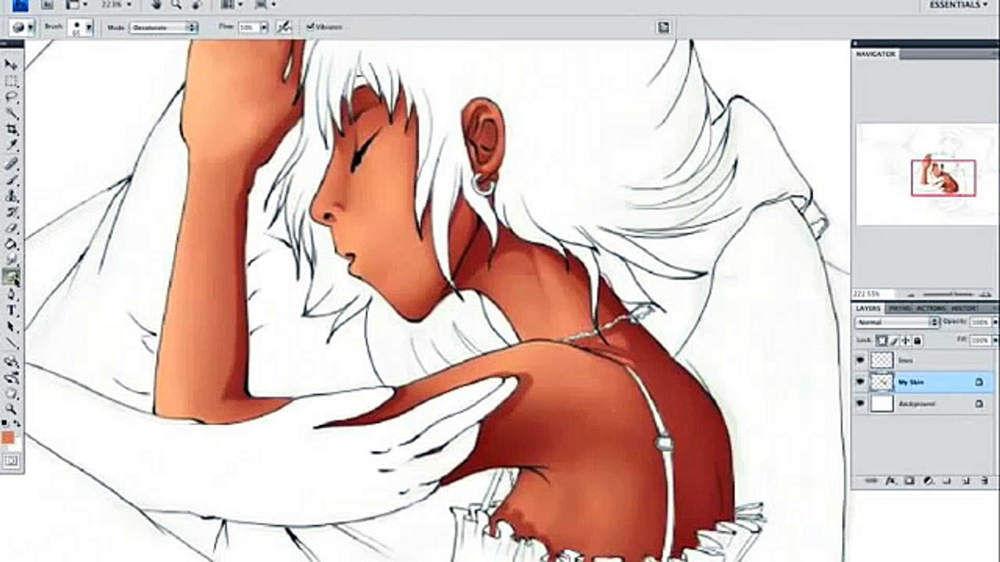
Task: Open layer style fx menu
Action: point(891,481)
